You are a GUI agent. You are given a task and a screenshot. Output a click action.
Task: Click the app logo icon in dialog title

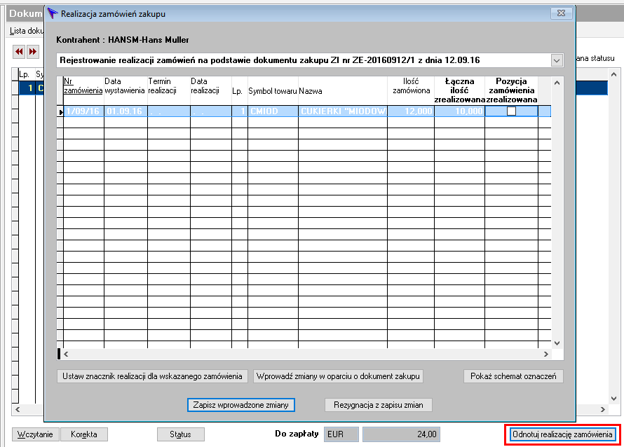click(52, 13)
